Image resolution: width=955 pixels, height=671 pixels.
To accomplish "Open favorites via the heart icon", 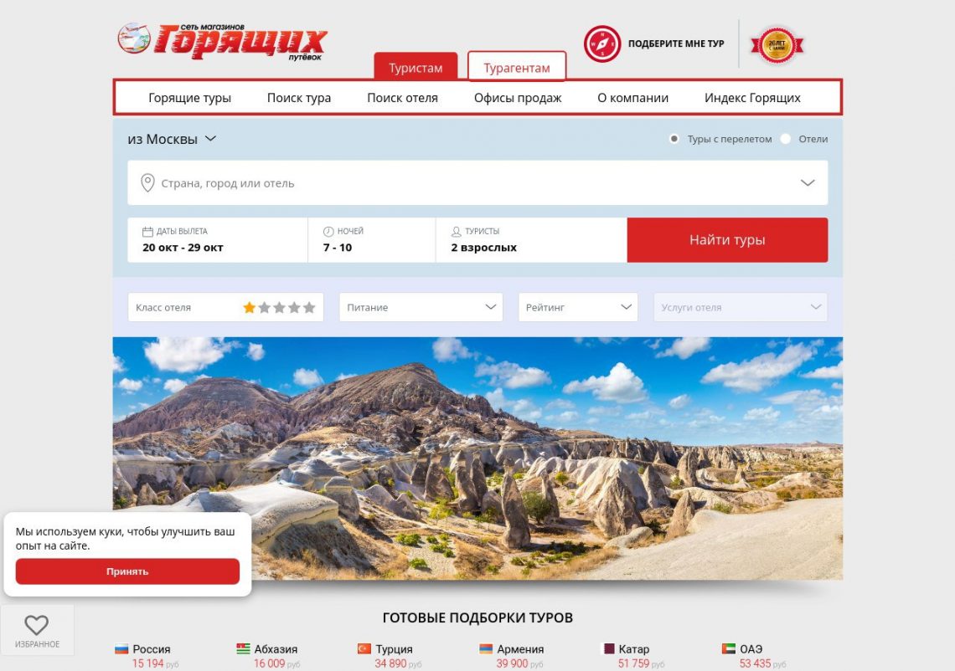I will click(37, 625).
